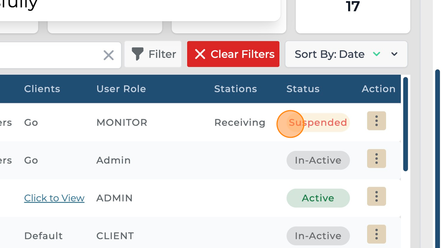Click the User Role column header
Image resolution: width=442 pixels, height=248 pixels.
(x=121, y=89)
